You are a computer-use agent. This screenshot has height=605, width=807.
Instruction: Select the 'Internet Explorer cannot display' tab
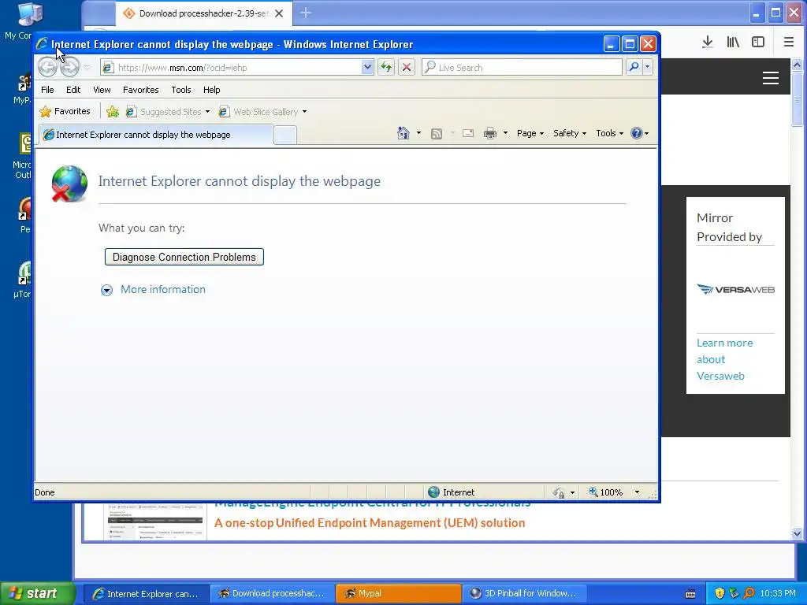(x=156, y=135)
